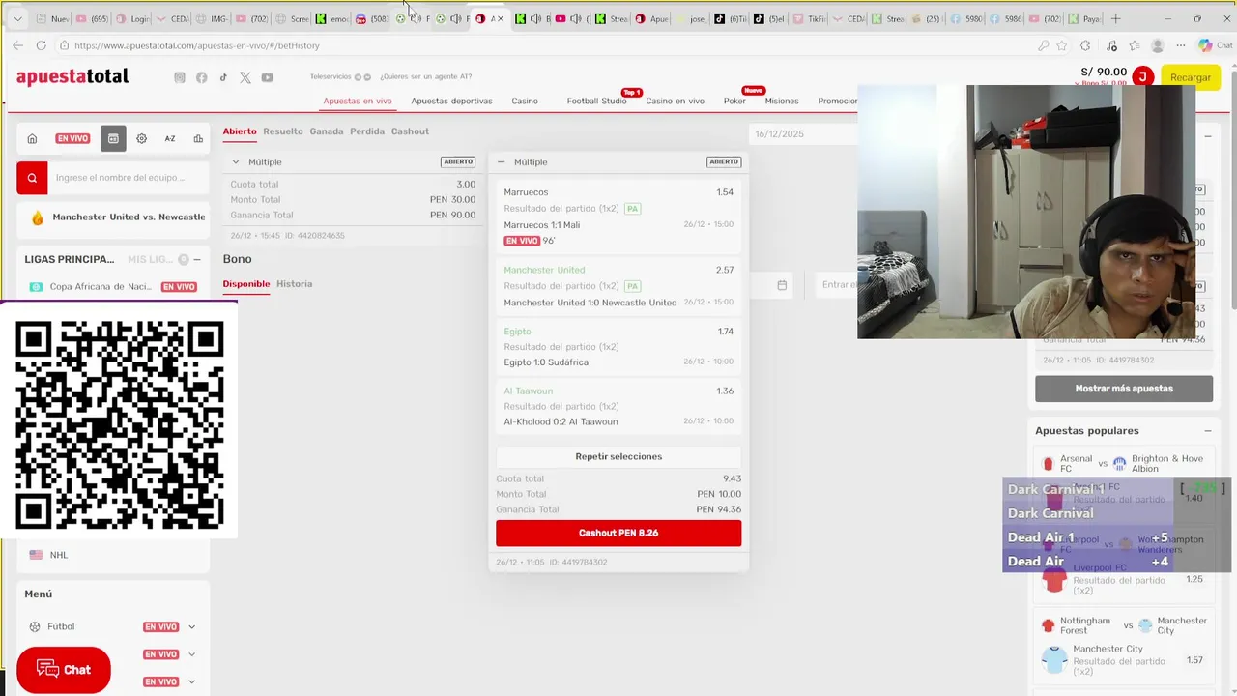Click the NHL flag icon
This screenshot has height=696, width=1237.
(x=36, y=555)
